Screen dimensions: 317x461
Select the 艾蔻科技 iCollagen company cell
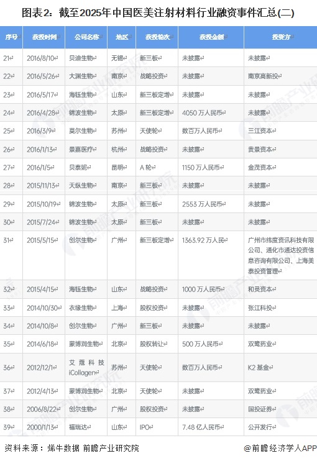[86, 368]
